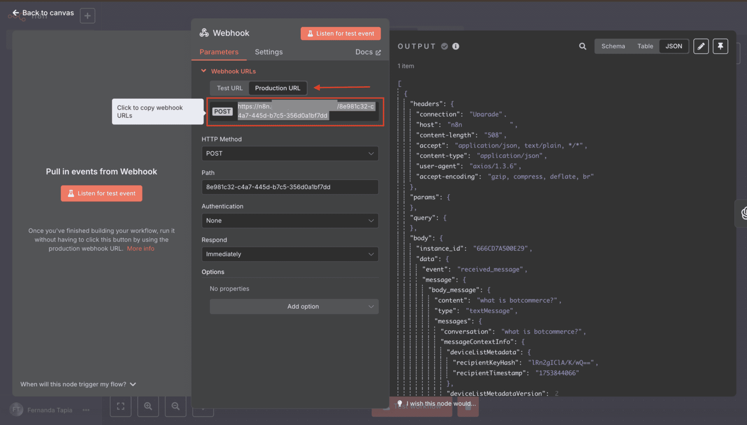Open the Settings tab
The width and height of the screenshot is (747, 425).
pos(268,52)
